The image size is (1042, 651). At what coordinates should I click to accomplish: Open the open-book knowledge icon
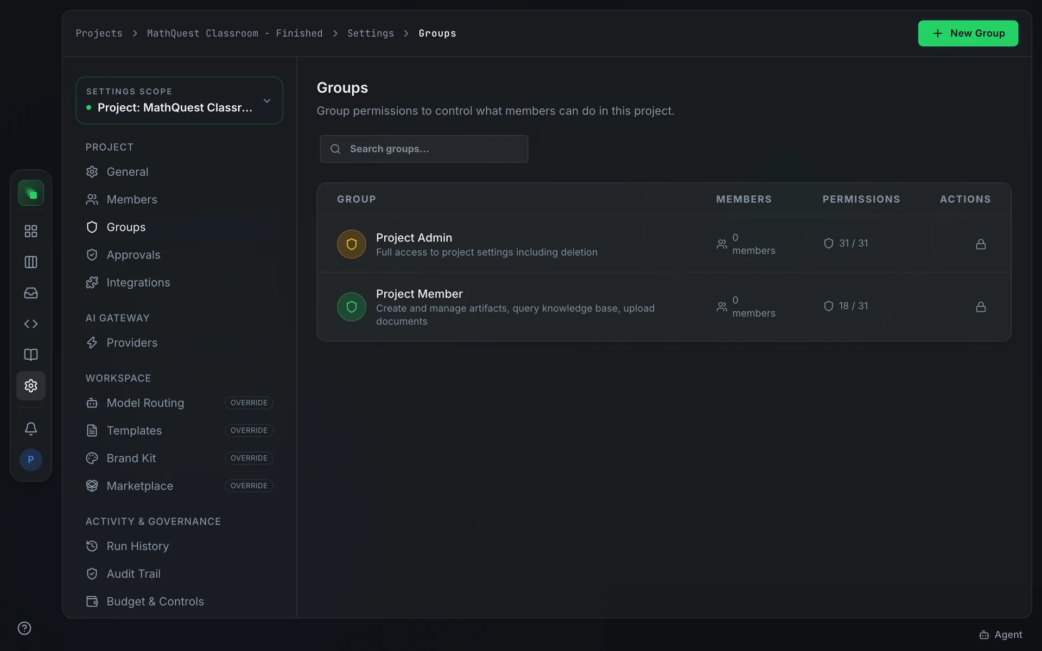(31, 355)
